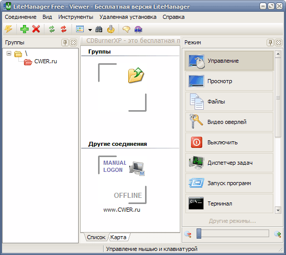Click status bar text Управление мышью и клавиатурой
Image resolution: width=286 pixels, height=255 pixels.
152,249
